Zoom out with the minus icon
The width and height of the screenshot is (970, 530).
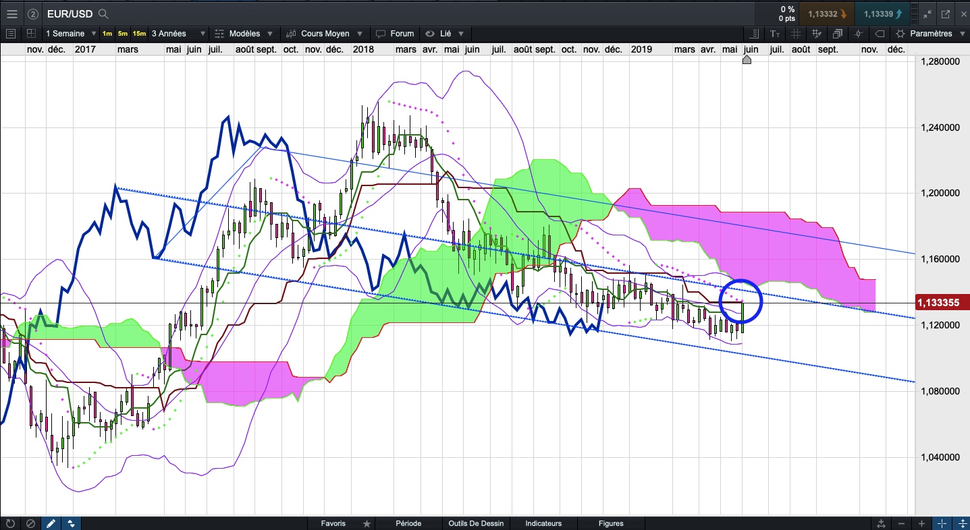pyautogui.click(x=902, y=523)
